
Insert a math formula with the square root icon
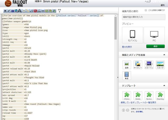click(x=31, y=11)
